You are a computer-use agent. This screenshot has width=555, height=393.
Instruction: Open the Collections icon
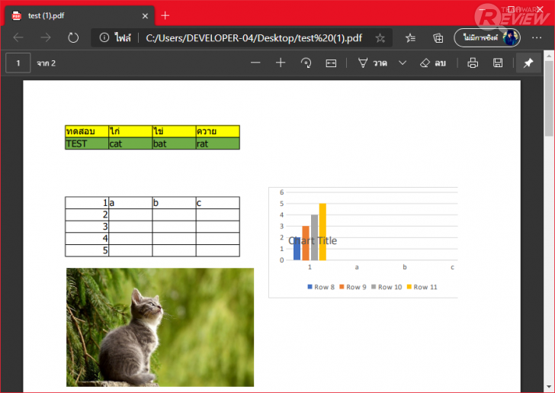pyautogui.click(x=438, y=38)
